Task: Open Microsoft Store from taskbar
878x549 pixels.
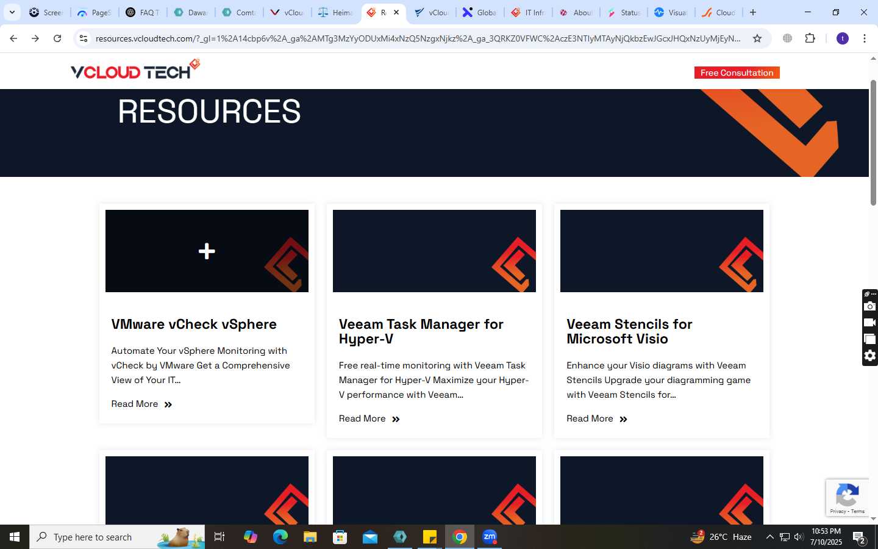Action: coord(340,537)
